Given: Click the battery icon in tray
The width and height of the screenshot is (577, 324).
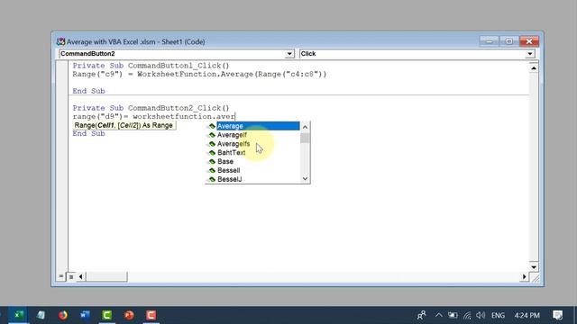Looking at the screenshot, I should (453, 315).
